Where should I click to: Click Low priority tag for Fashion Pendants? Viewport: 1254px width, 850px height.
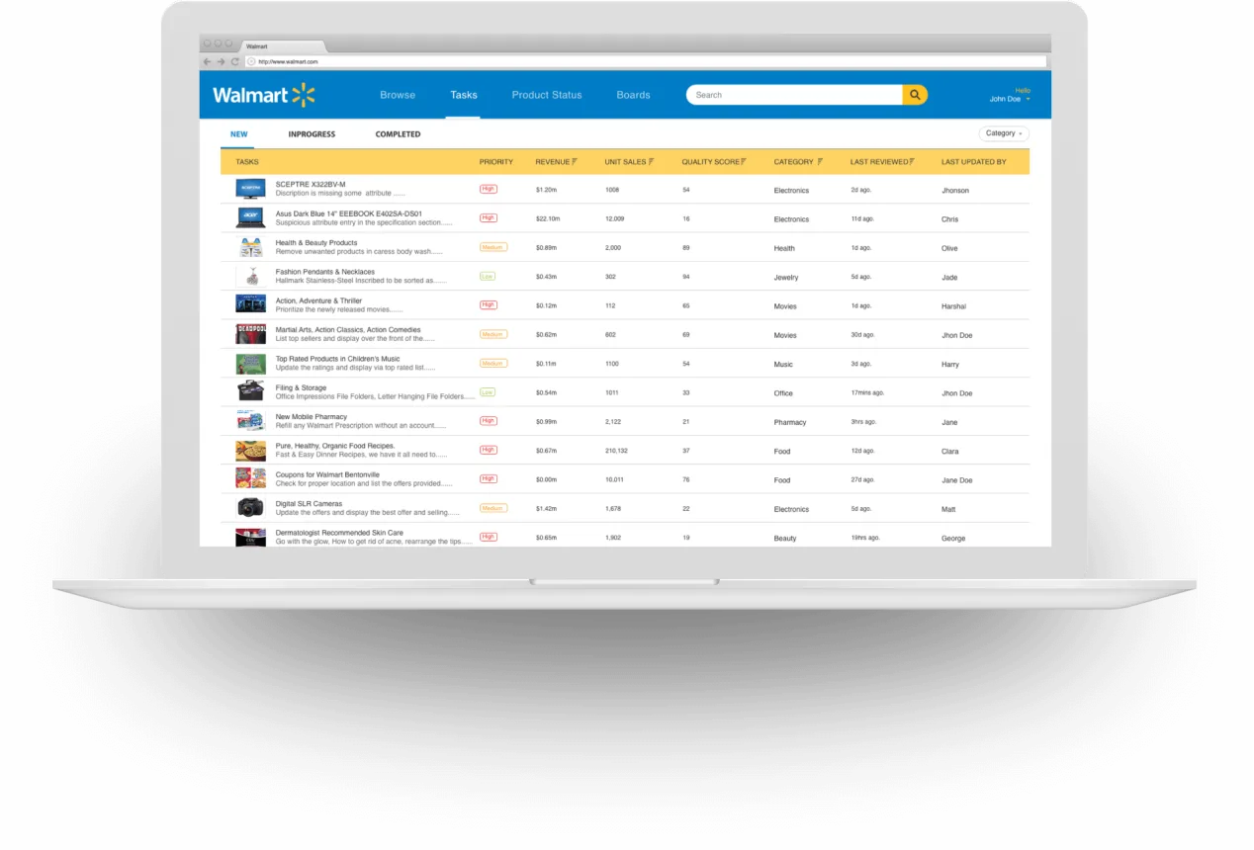[488, 276]
